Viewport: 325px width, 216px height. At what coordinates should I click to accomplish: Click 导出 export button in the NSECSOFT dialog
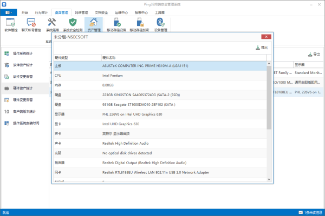[262, 48]
